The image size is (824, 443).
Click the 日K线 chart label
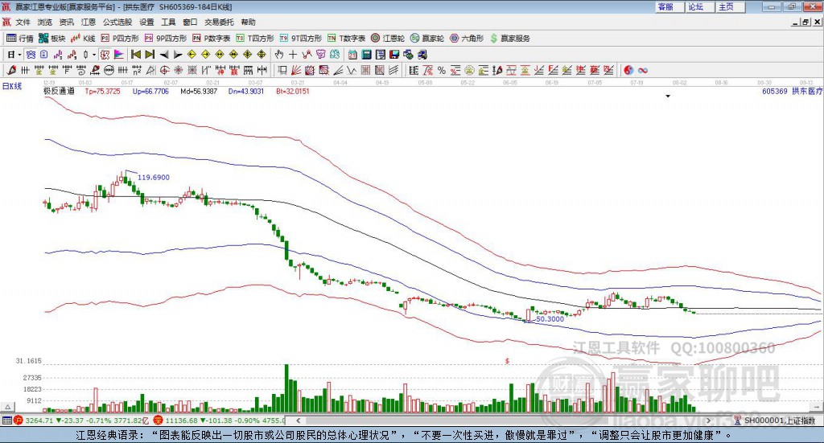[x=12, y=86]
